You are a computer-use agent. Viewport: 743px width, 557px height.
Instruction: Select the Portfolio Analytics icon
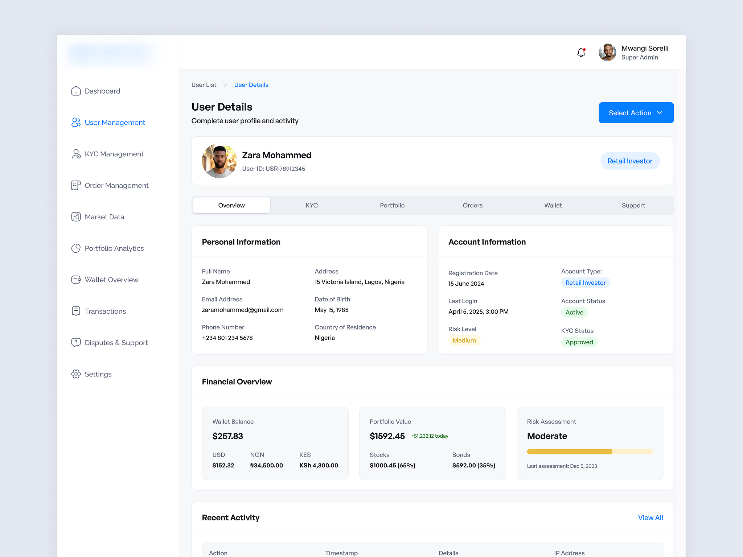coord(76,248)
